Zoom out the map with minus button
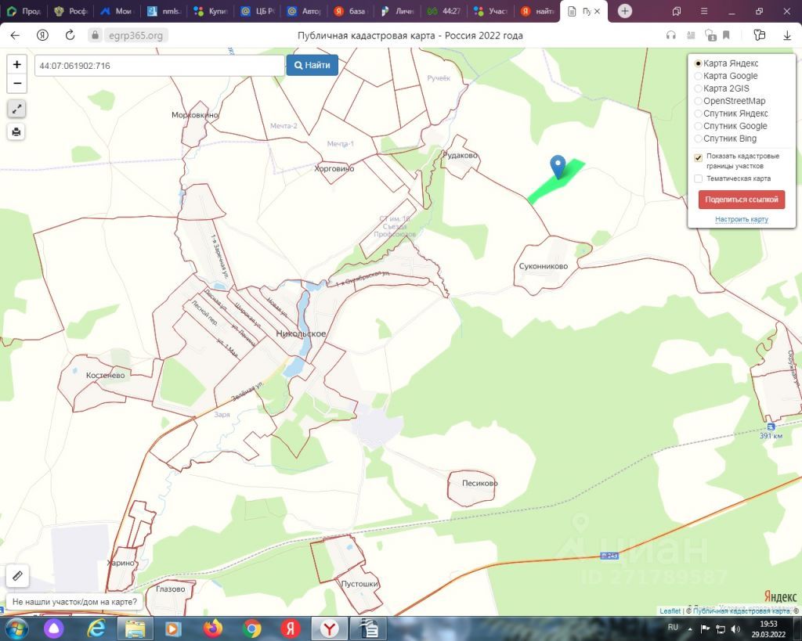Screen dimensions: 802x641 click(17, 83)
